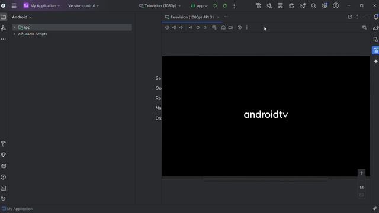Image resolution: width=379 pixels, height=213 pixels.
Task: Open Overview recents on the emulator
Action: click(205, 28)
